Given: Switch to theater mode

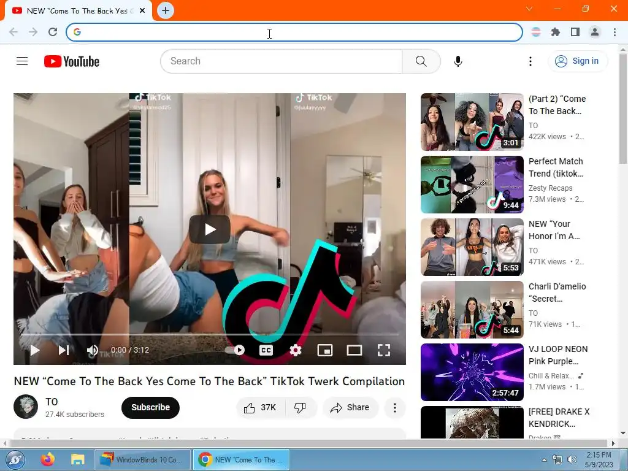Looking at the screenshot, I should point(354,350).
